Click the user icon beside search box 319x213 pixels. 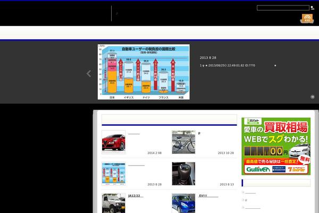[312, 8]
